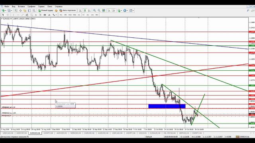Select the Equidistant Channel tool
The width and height of the screenshot is (255, 143).
pyautogui.click(x=27, y=15)
